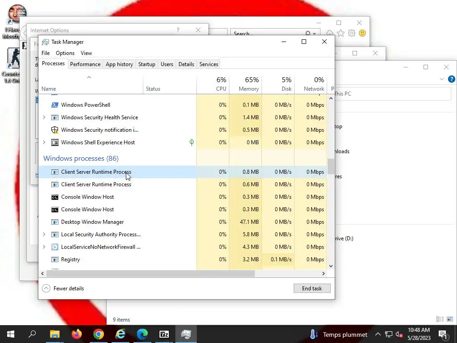Click the horizontal scrollbar right arrow

click(323, 274)
